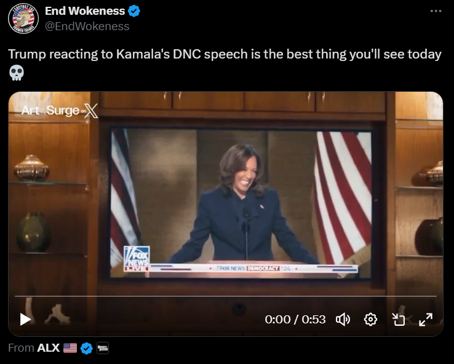Open the @EndWokeness handle link
This screenshot has width=454, height=364.
click(x=87, y=26)
